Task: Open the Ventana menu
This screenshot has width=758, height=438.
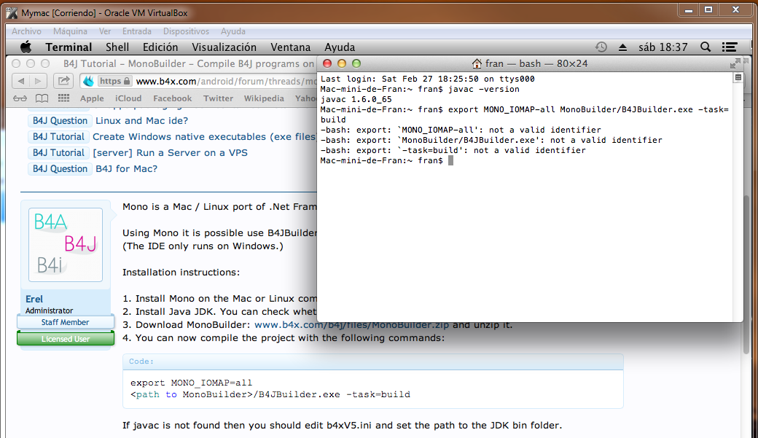Action: pyautogui.click(x=291, y=47)
